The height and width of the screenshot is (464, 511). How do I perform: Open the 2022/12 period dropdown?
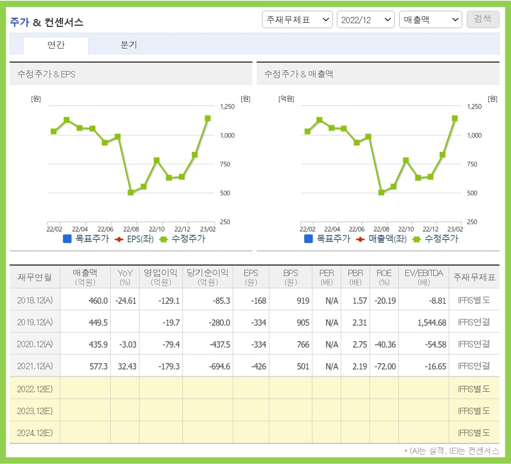365,19
